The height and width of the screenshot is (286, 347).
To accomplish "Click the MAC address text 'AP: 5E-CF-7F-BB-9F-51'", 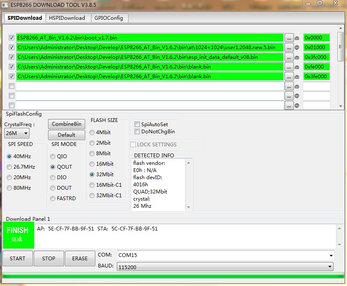I will [x=65, y=229].
